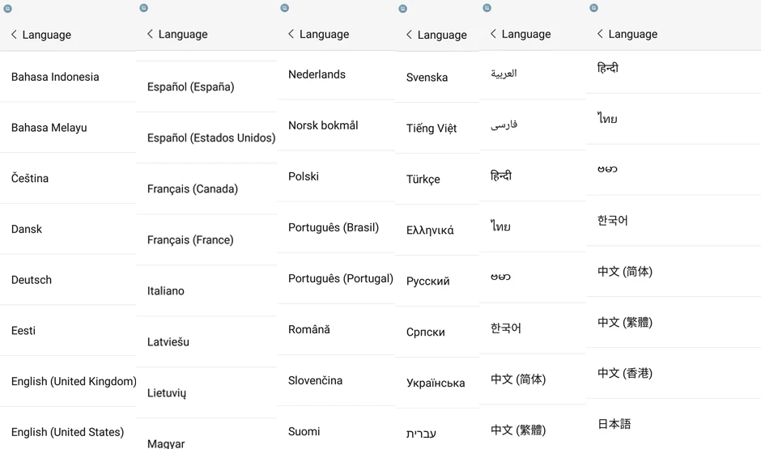The height and width of the screenshot is (449, 761).
Task: Choose Nederlands language
Action: point(336,74)
